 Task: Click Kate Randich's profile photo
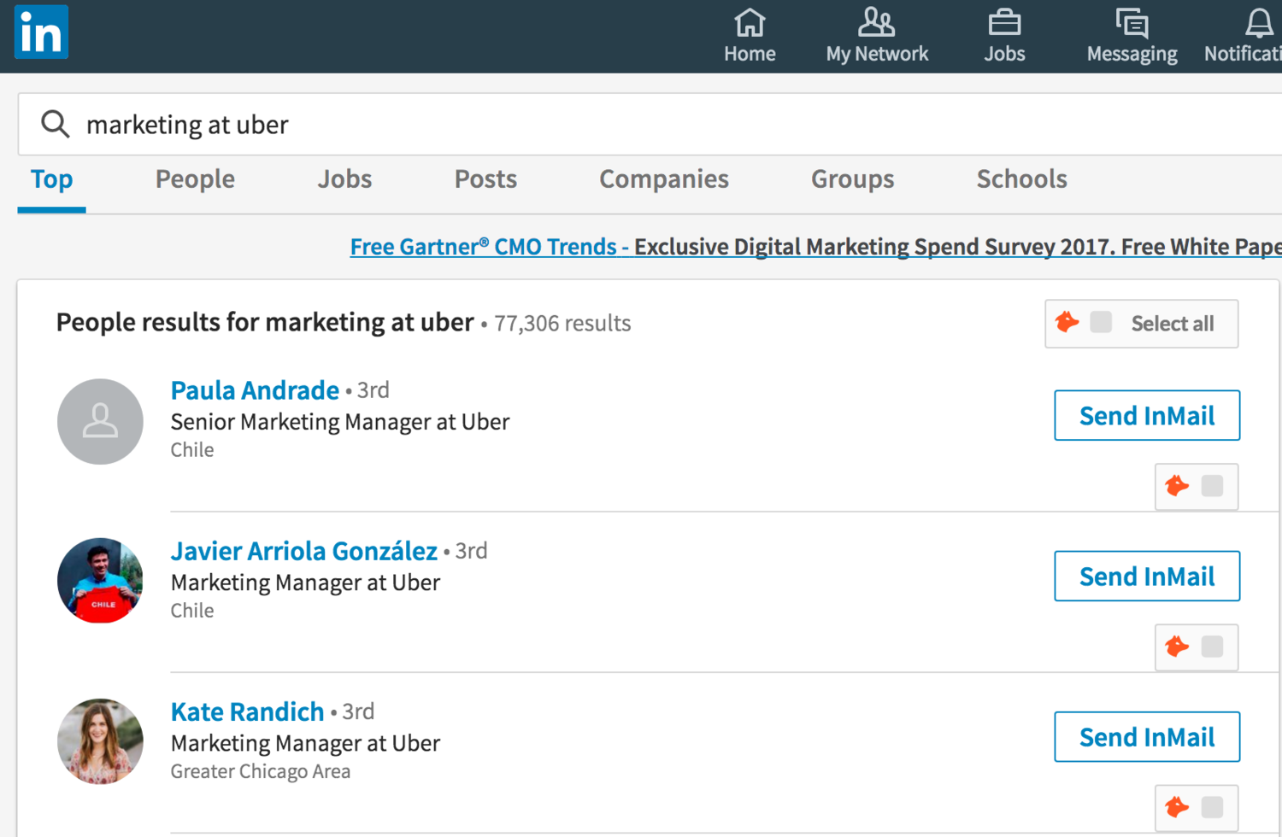point(100,741)
